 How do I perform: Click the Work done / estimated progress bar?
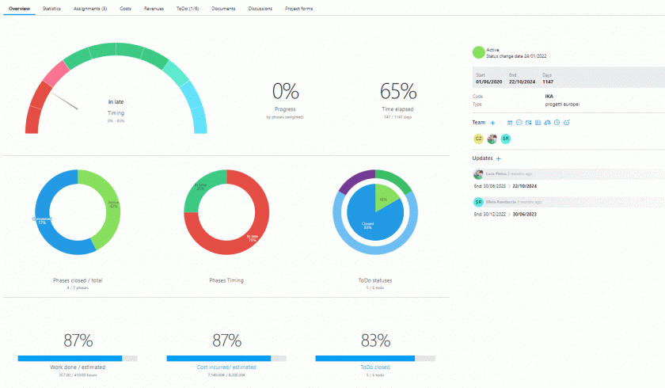[77, 358]
